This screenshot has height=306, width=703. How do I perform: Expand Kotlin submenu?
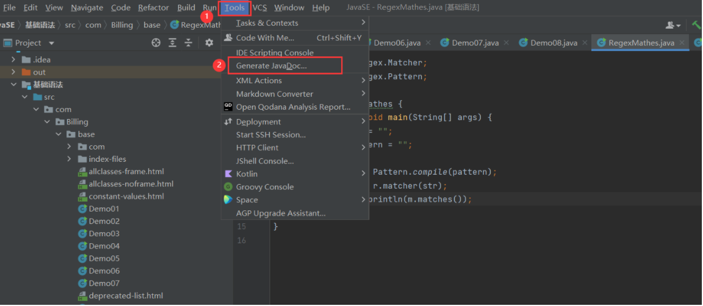[x=295, y=174]
